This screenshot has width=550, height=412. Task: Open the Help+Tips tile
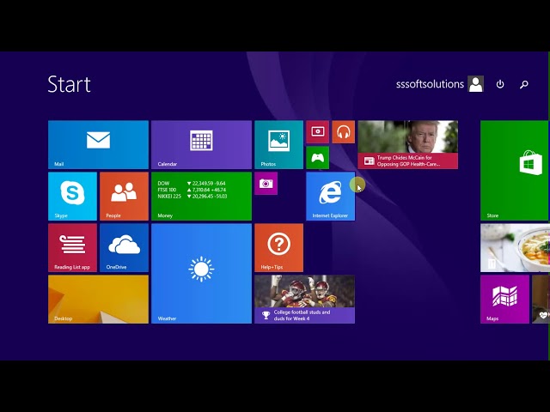[278, 248]
